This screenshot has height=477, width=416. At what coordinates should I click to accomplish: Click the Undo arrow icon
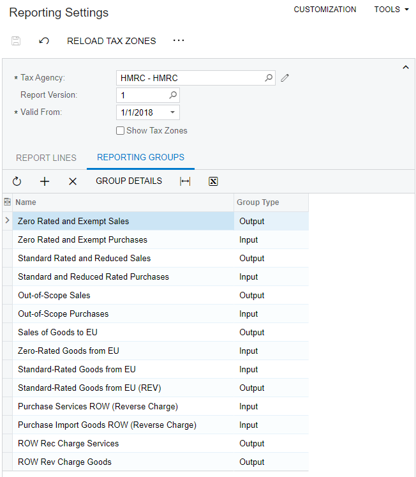pos(44,41)
